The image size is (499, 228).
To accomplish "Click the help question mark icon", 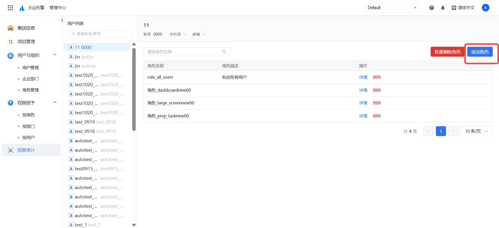I will click(x=431, y=8).
